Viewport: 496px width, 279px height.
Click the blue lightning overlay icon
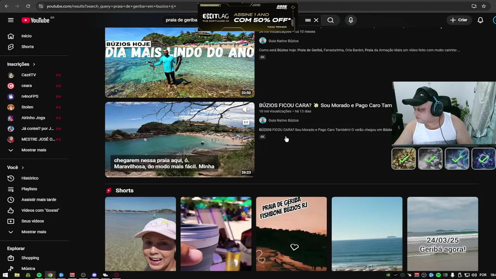(457, 159)
